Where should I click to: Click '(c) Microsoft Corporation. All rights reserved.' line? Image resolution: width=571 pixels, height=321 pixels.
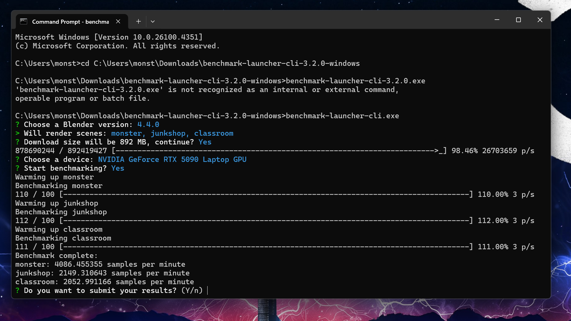pos(118,46)
